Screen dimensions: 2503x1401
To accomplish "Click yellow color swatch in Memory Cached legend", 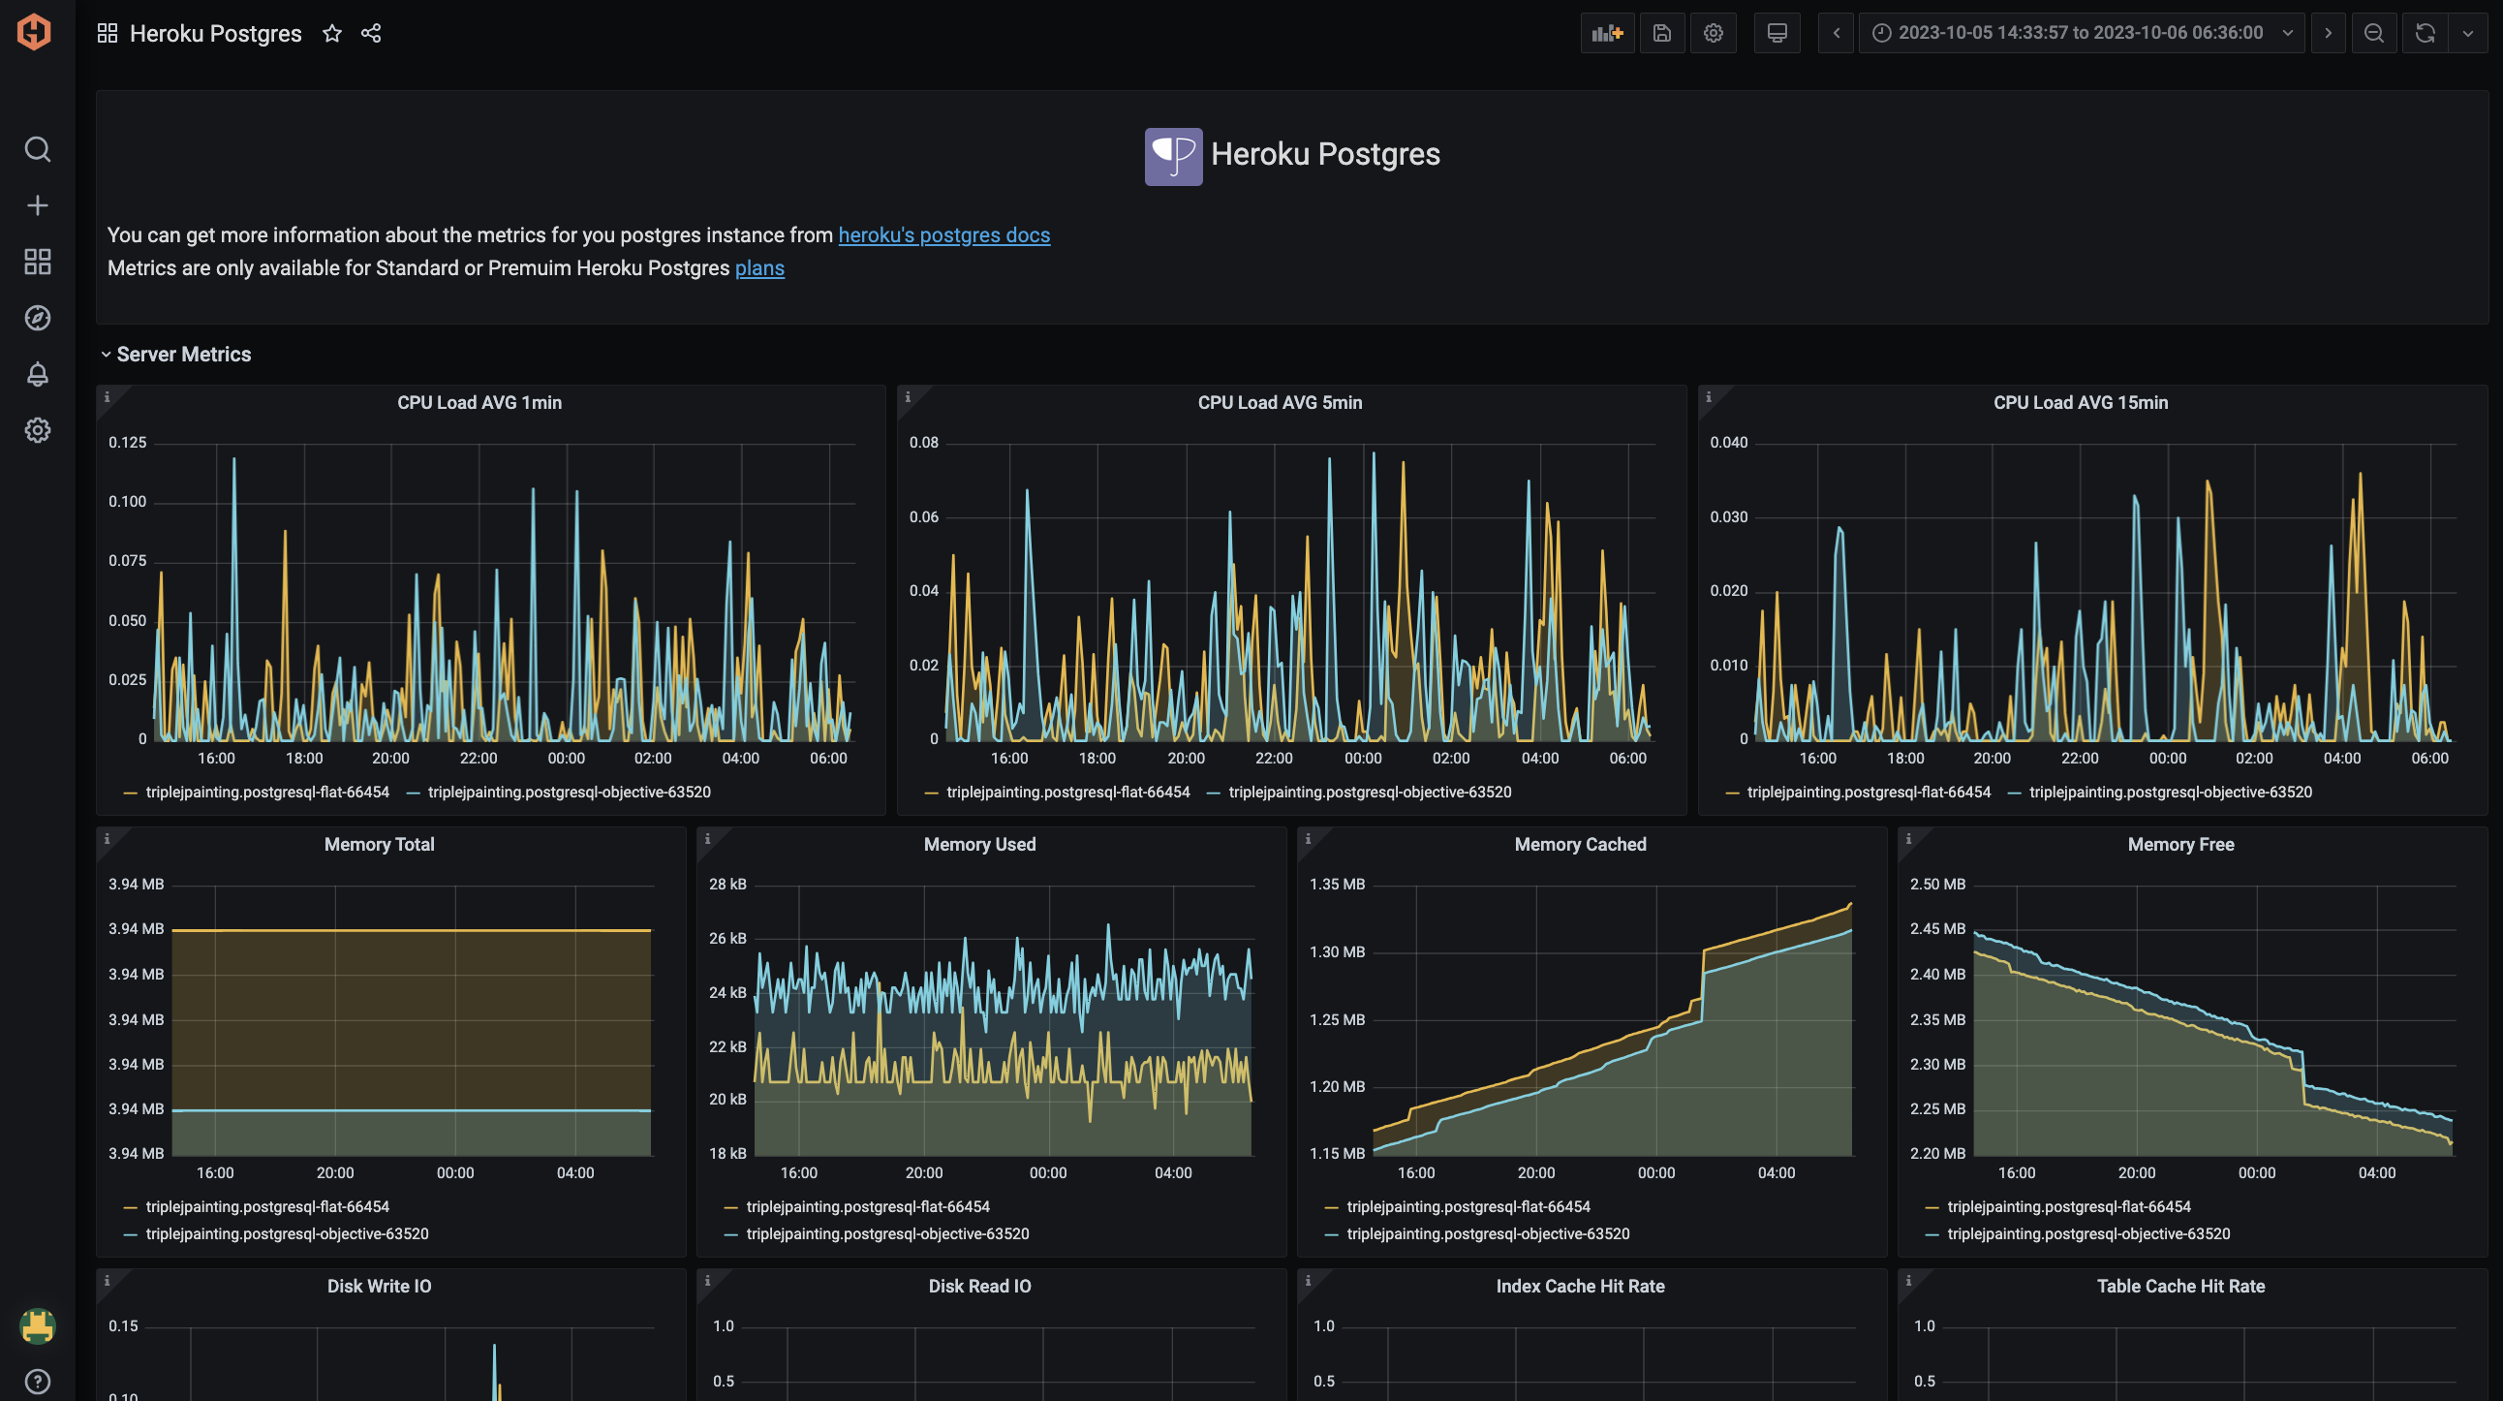I will click(1331, 1207).
